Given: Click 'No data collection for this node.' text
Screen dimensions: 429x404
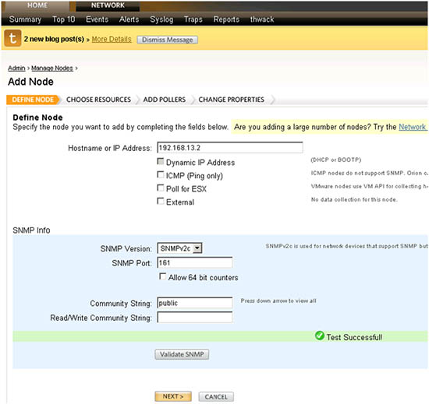Looking at the screenshot, I should 354,199.
